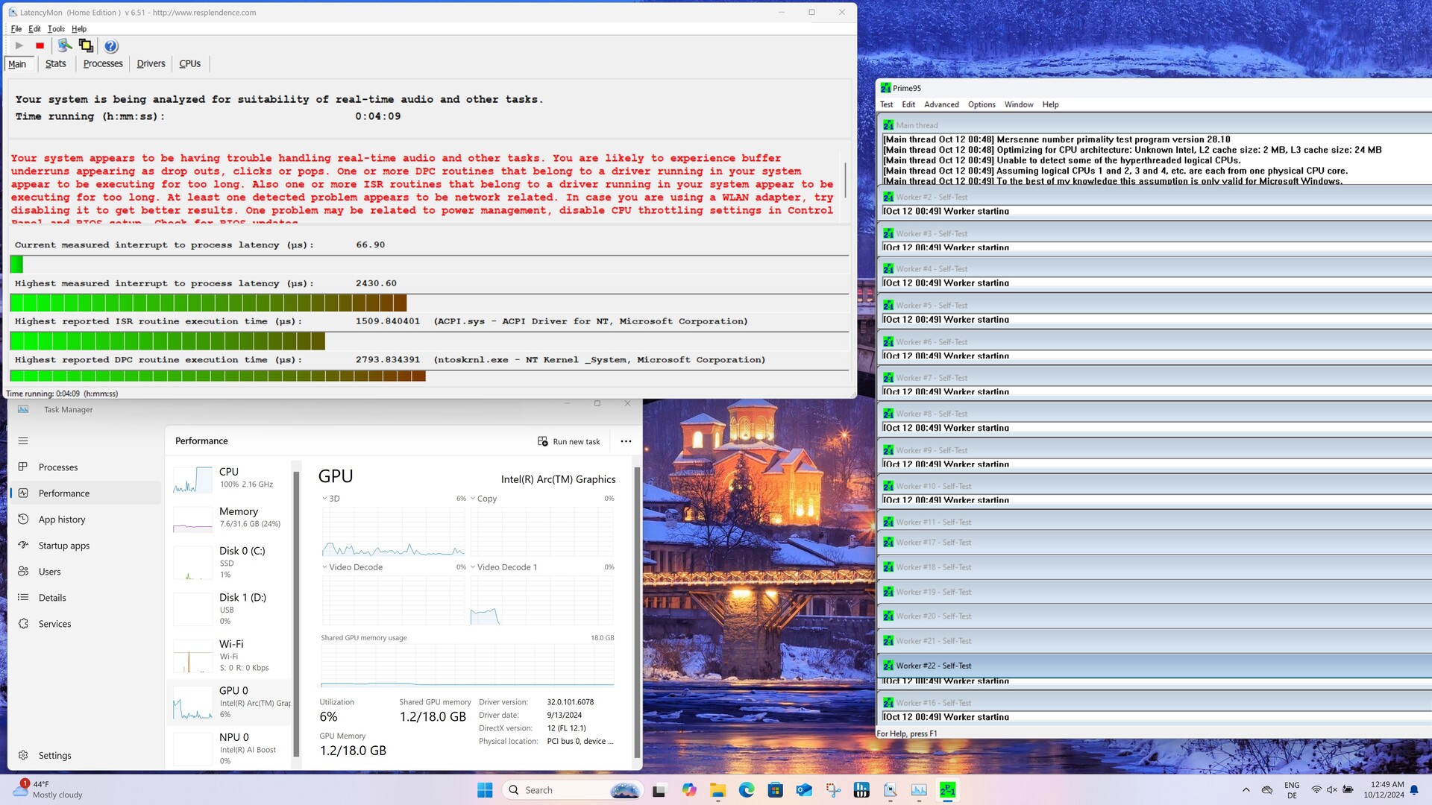
Task: Open Microsoft Edge from the taskbar
Action: [x=746, y=790]
